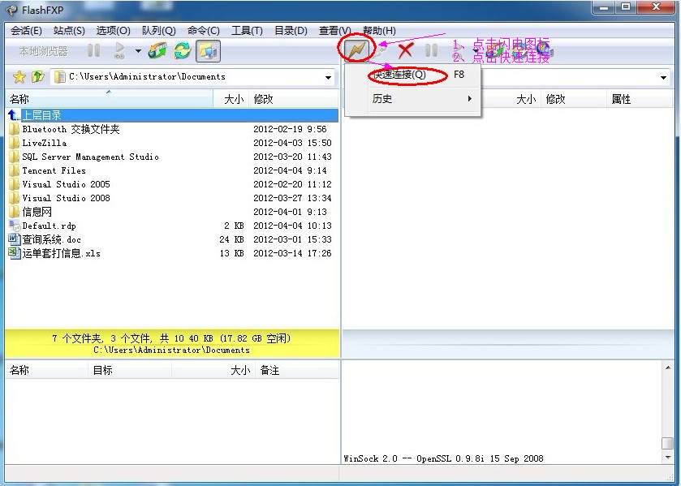Select the file 运单套打信息.xls

click(61, 253)
